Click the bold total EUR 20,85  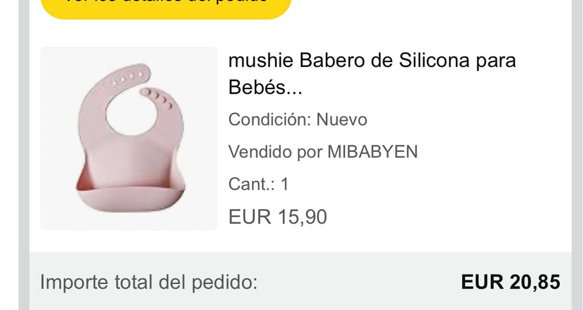pyautogui.click(x=510, y=282)
